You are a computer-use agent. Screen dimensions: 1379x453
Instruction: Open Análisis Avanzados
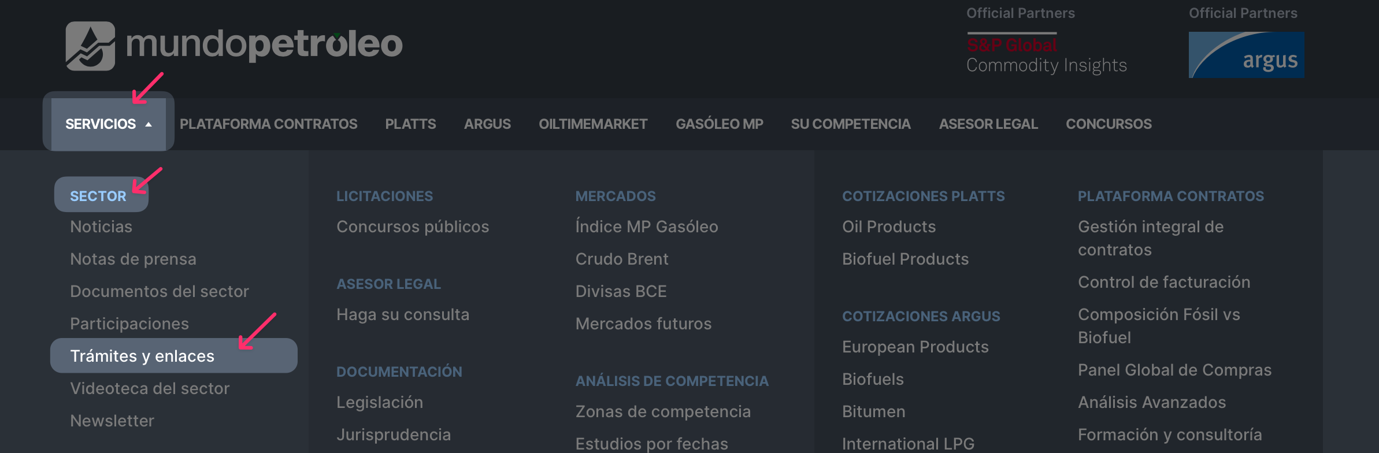coord(1152,402)
